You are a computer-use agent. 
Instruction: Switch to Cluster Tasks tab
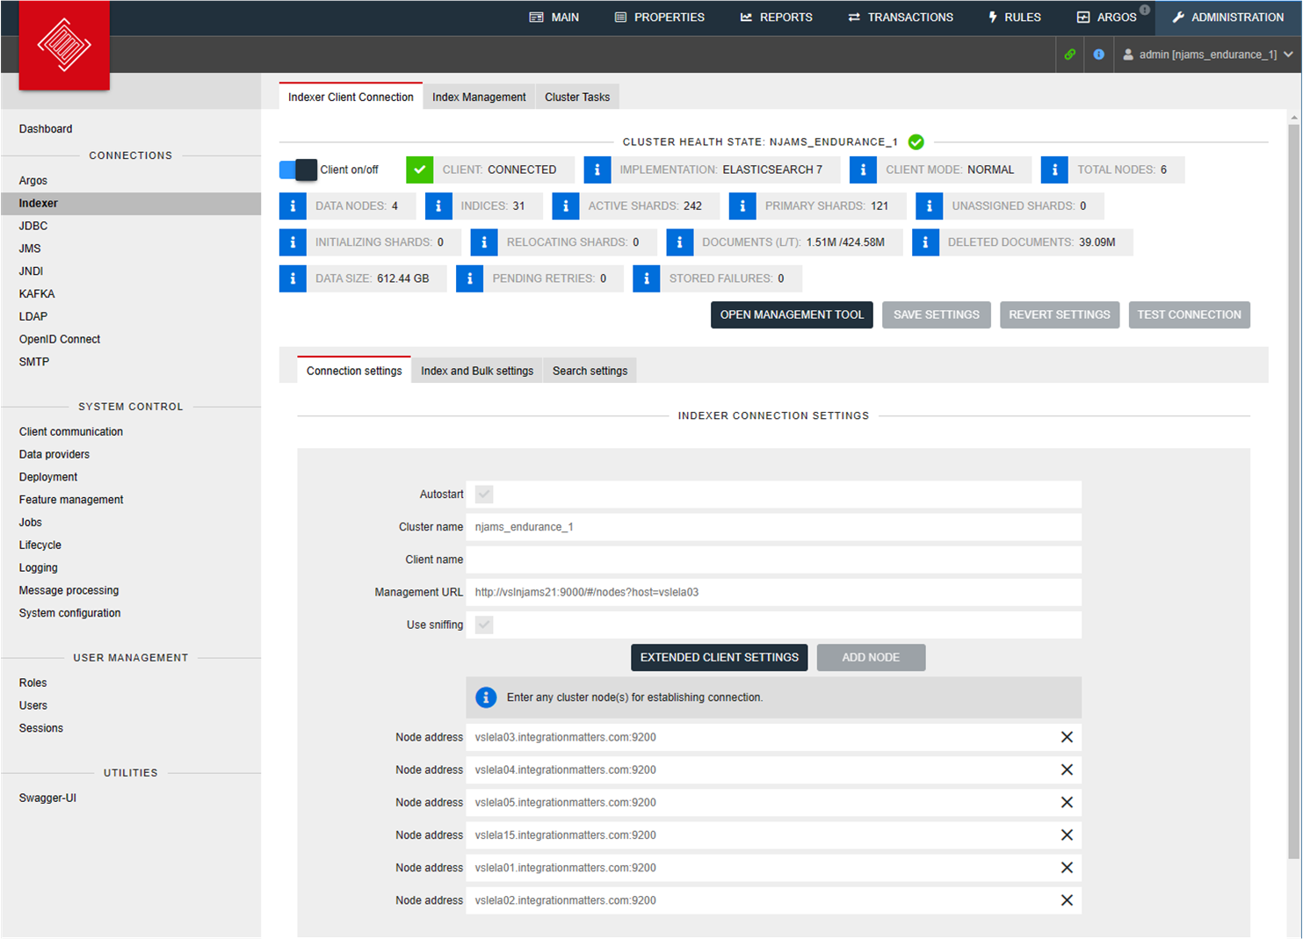[577, 97]
